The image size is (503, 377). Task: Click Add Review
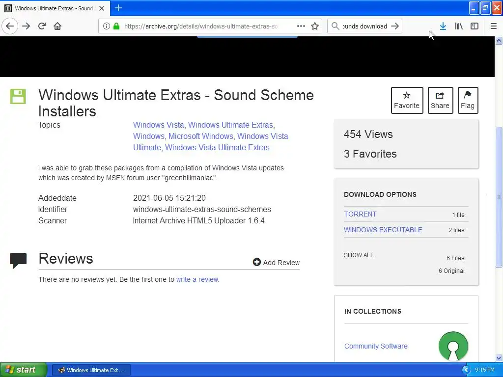click(x=276, y=263)
